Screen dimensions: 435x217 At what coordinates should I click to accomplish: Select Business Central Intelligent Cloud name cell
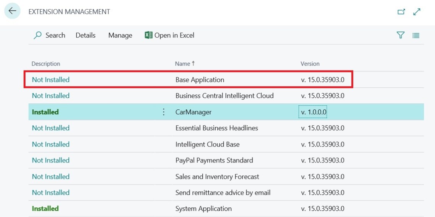click(x=224, y=96)
